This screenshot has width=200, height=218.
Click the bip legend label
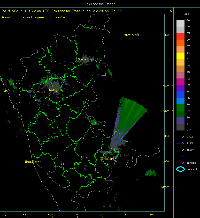point(189,156)
